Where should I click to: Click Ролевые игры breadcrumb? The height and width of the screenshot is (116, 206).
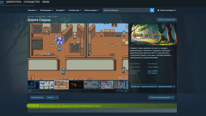[x=41, y=17]
